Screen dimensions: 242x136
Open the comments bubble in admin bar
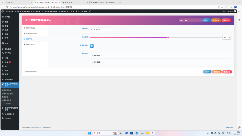[77, 11]
